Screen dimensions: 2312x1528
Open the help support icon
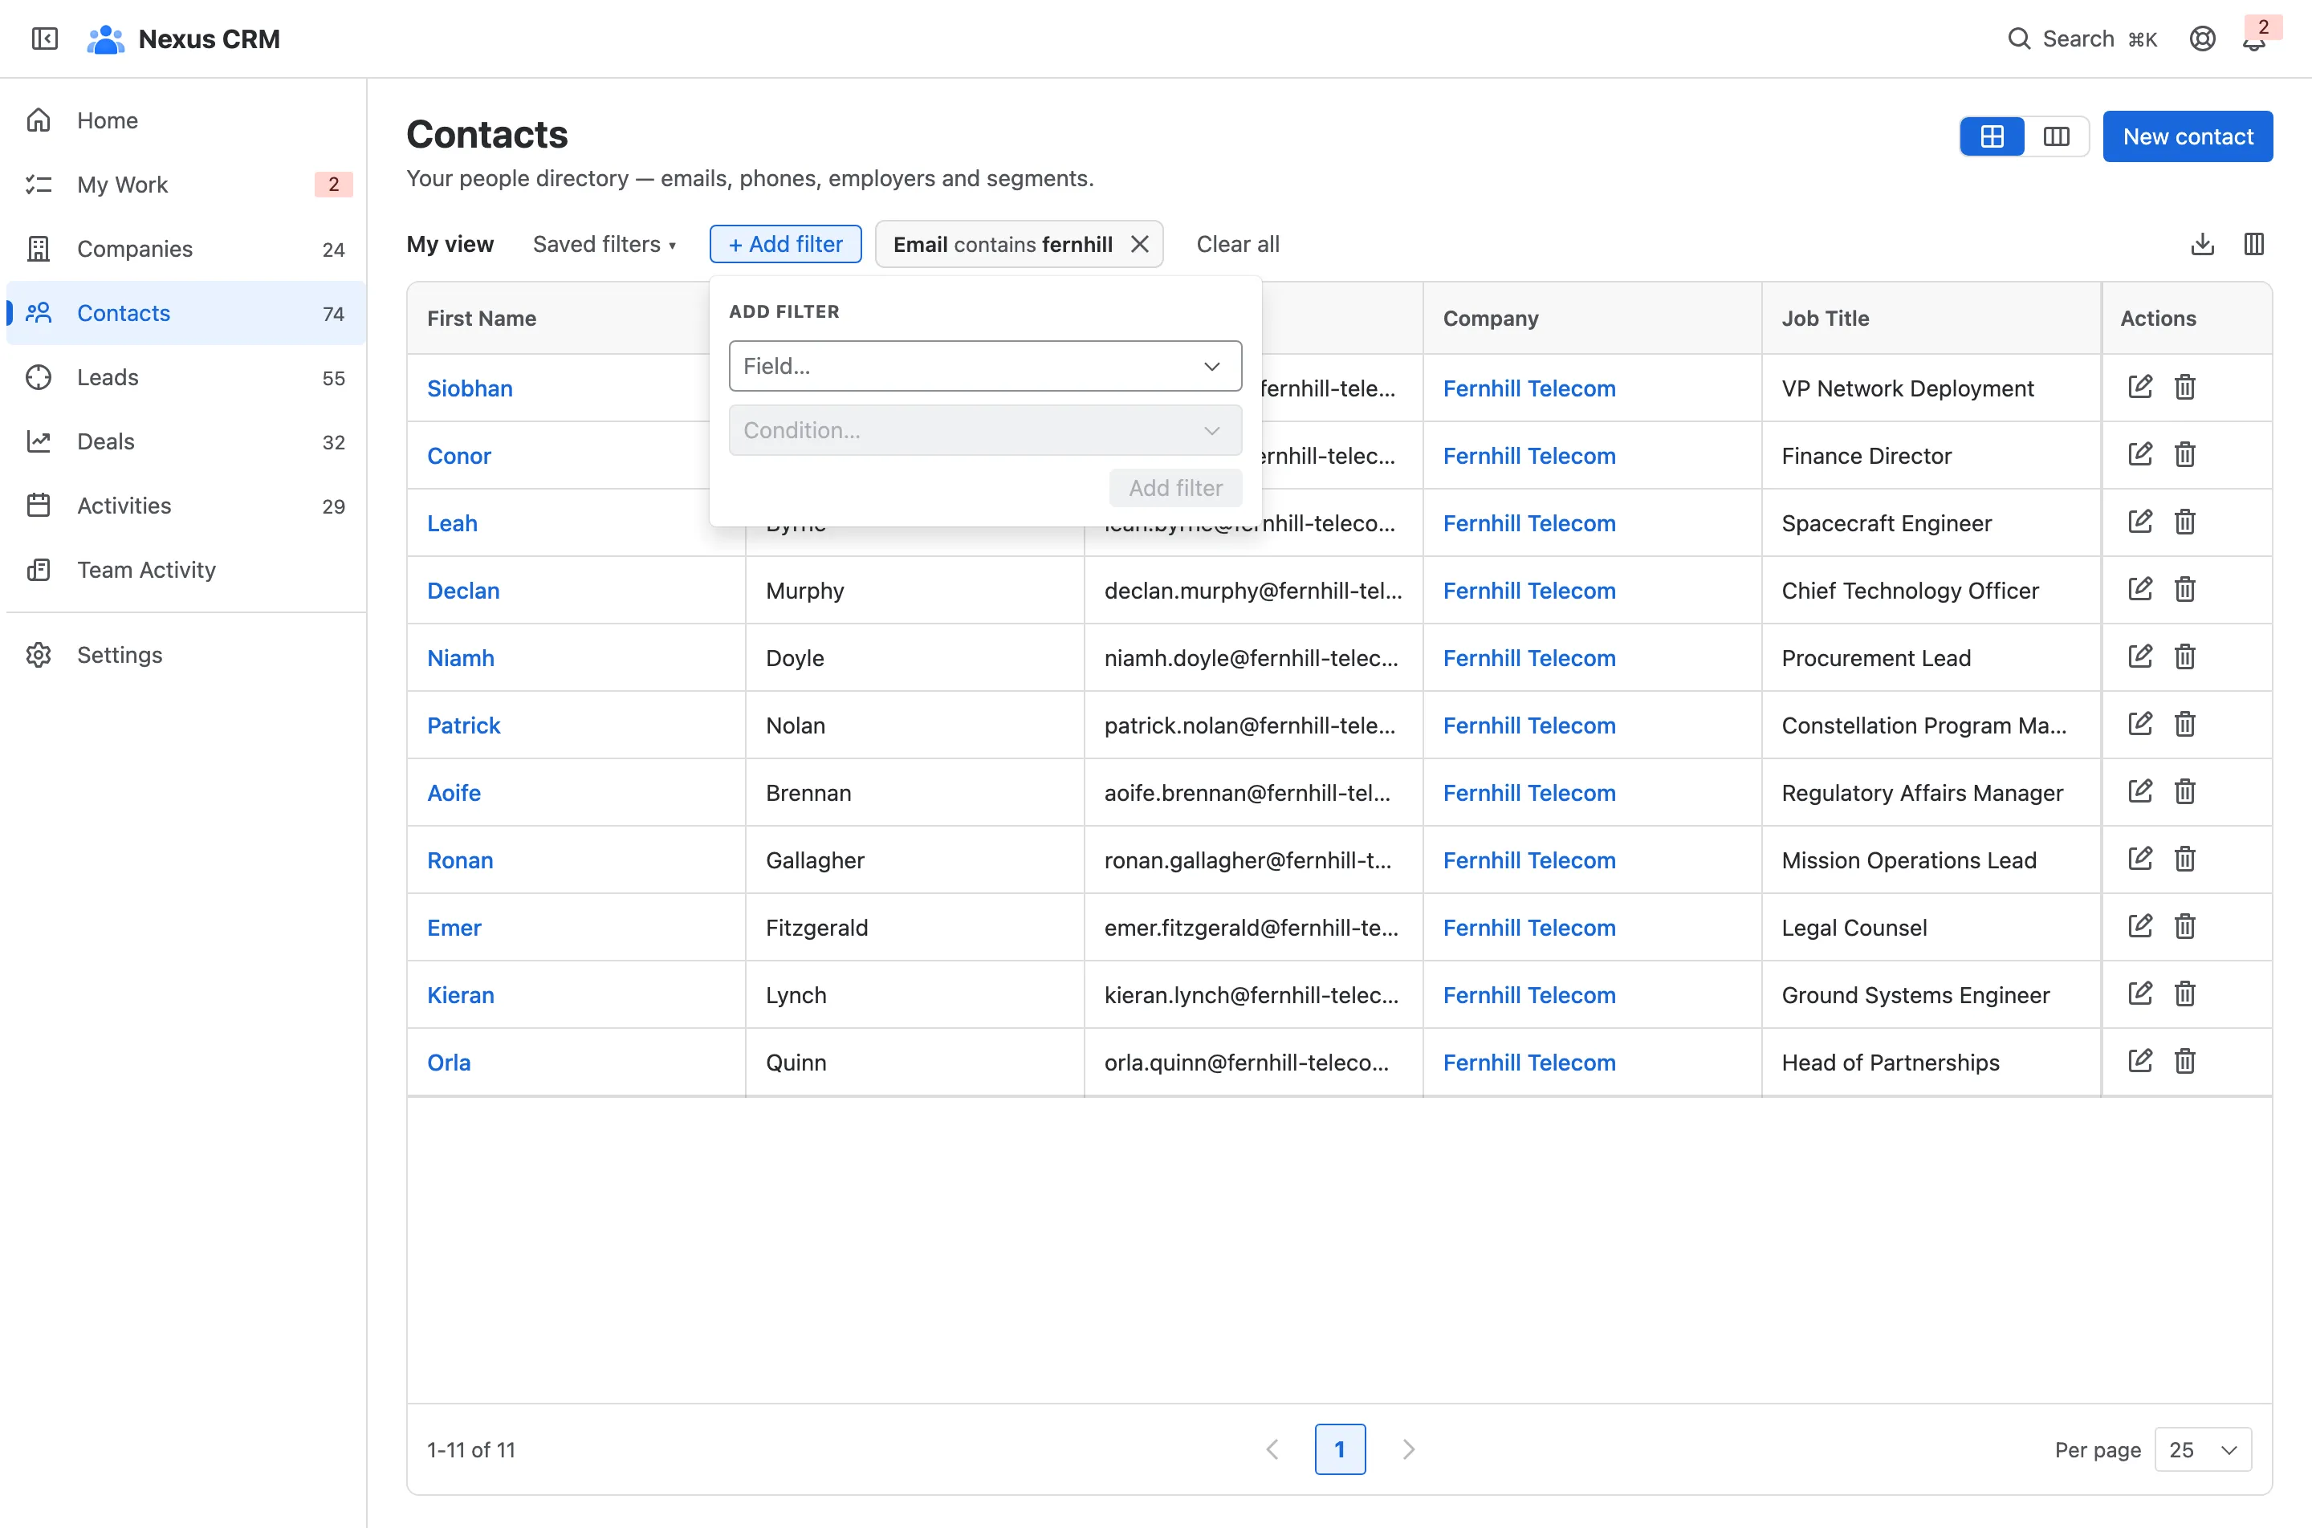coord(2202,39)
